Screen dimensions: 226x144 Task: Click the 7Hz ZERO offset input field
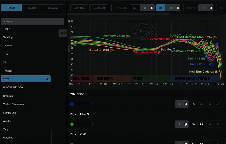181,104
